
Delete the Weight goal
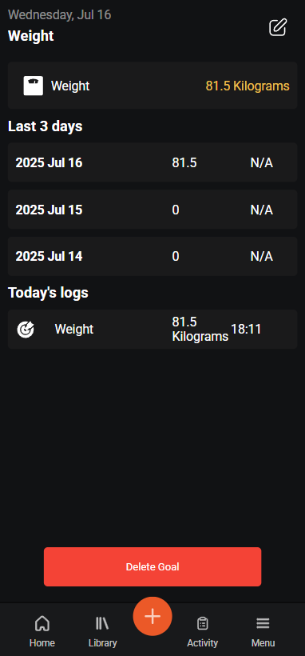tap(152, 567)
